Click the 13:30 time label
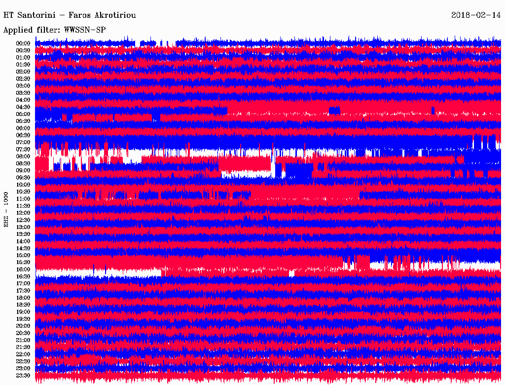The height and width of the screenshot is (385, 505). [x=23, y=234]
